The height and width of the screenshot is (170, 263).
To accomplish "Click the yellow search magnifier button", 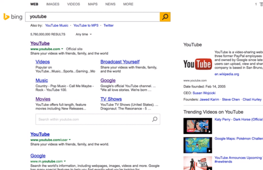I will pyautogui.click(x=165, y=17).
